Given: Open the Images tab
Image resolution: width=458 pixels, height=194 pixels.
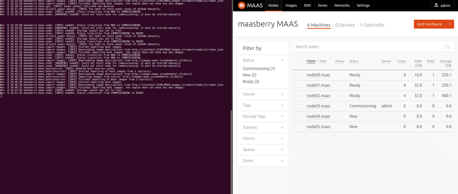Looking at the screenshot, I should (x=291, y=6).
